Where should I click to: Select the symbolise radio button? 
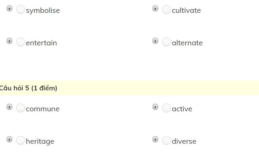pos(20,9)
